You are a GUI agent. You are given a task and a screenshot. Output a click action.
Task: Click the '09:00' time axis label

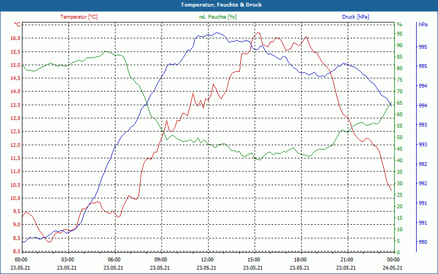click(x=160, y=259)
